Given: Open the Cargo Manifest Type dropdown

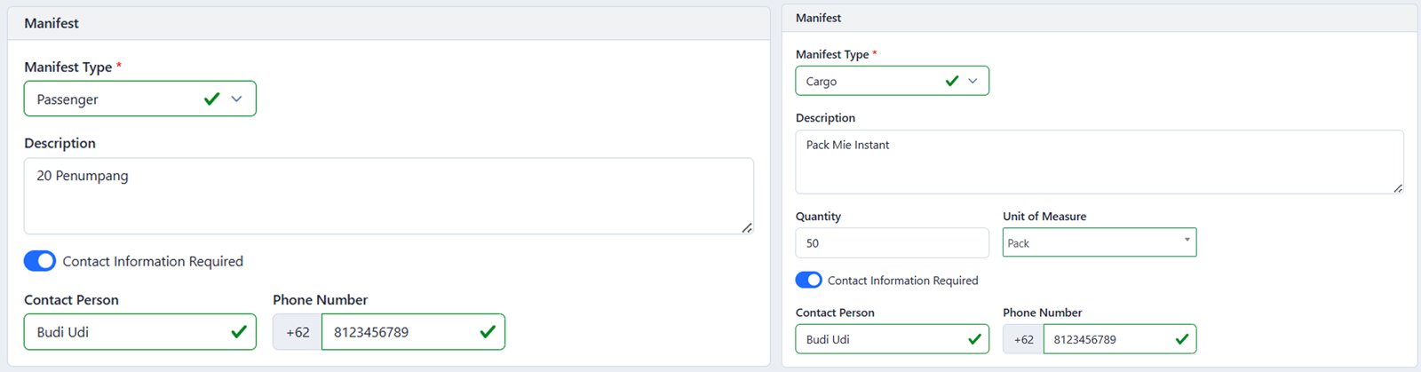Looking at the screenshot, I should (x=972, y=81).
